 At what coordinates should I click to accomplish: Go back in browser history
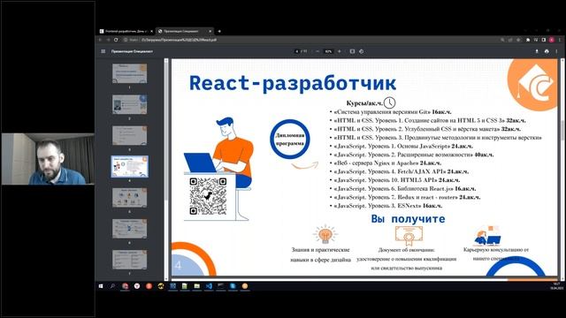(x=100, y=40)
